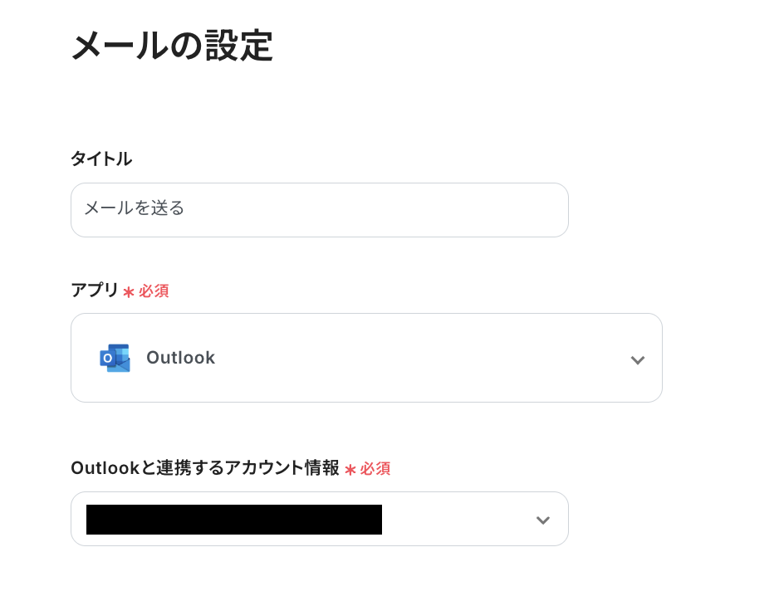Click the メールの設定 heading
The height and width of the screenshot is (596, 779).
[172, 46]
